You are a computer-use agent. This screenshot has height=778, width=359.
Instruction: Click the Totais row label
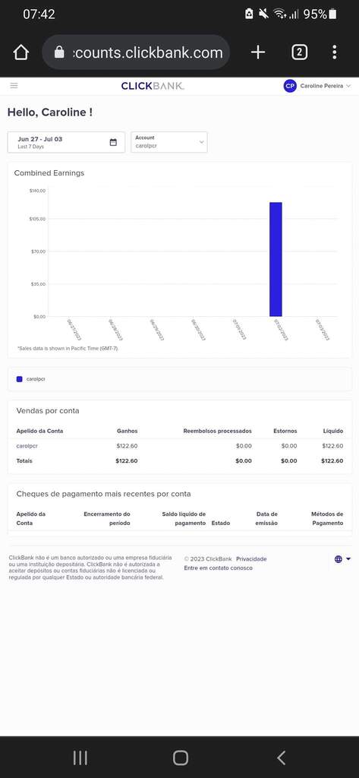pyautogui.click(x=24, y=461)
